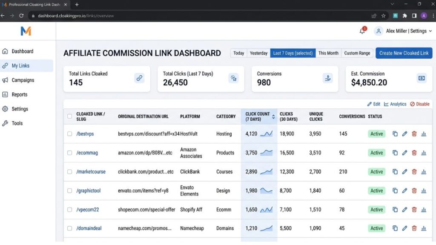The width and height of the screenshot is (436, 245).
Task: Open analytics chart icon for /marketcourse
Action: (424, 172)
